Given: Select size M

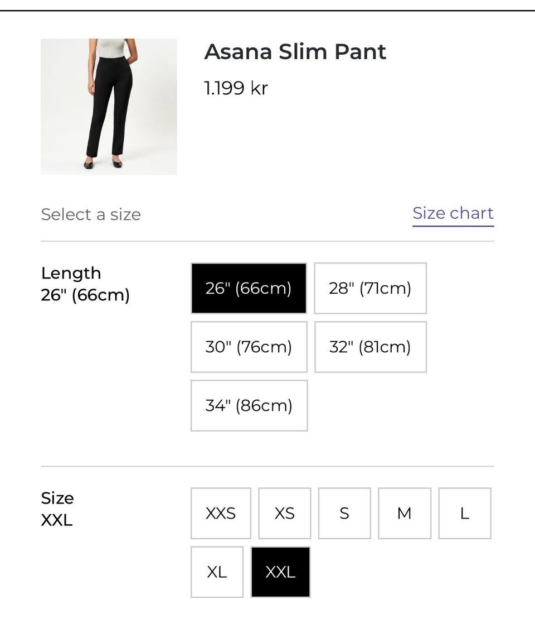Looking at the screenshot, I should (404, 513).
